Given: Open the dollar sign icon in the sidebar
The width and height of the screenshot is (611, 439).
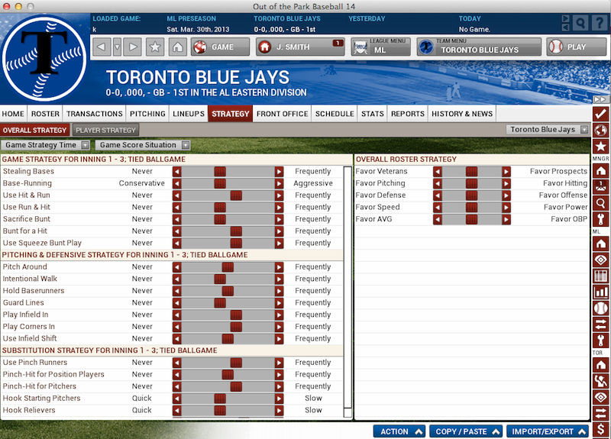Looking at the screenshot, I should (600, 429).
